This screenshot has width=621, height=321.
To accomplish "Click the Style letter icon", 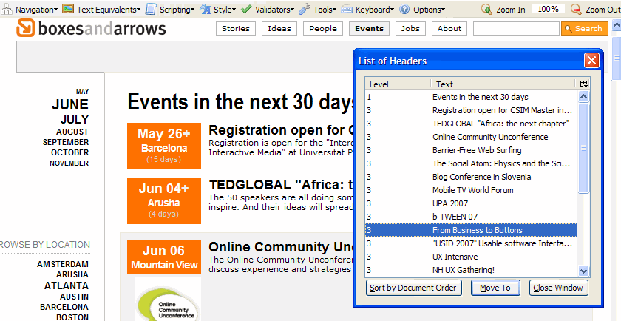I will pos(205,9).
